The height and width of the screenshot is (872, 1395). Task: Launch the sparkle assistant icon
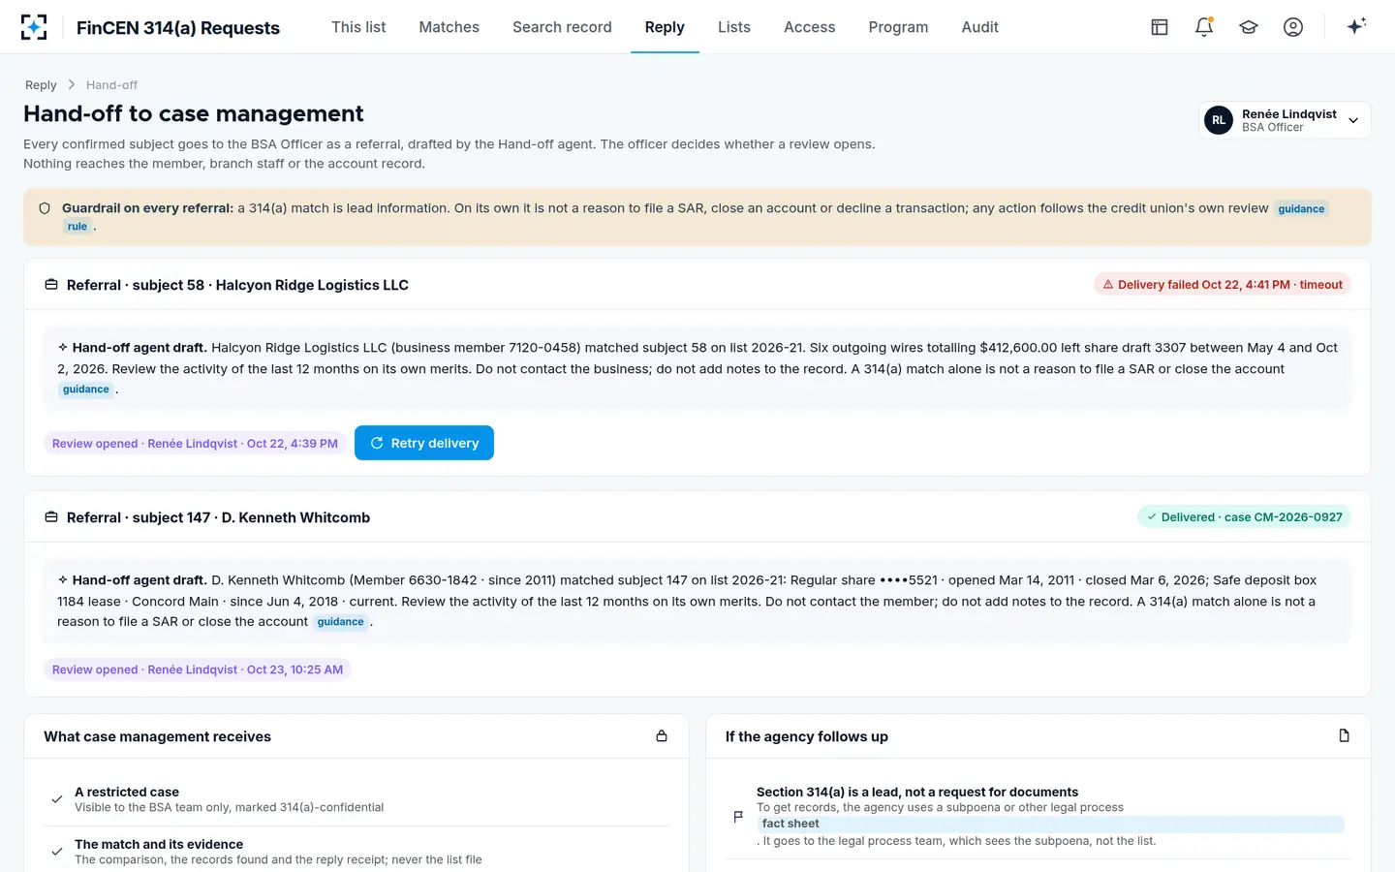pyautogui.click(x=1356, y=26)
